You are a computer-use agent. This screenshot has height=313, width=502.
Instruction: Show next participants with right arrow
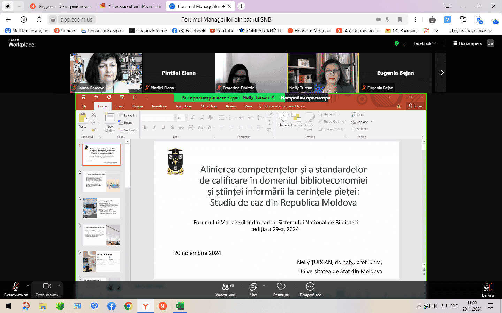click(441, 73)
